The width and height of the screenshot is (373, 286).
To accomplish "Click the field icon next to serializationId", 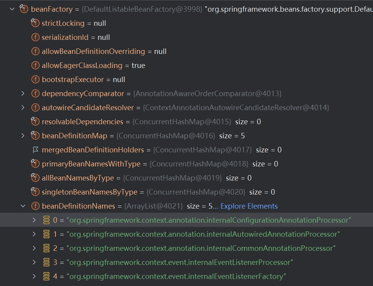I will (x=35, y=38).
